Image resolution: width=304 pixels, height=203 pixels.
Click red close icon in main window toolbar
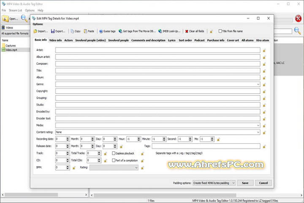click(298, 19)
